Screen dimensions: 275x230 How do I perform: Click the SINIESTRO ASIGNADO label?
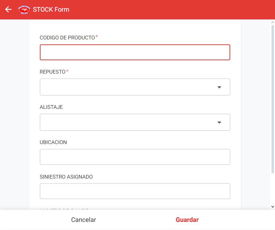tap(66, 177)
